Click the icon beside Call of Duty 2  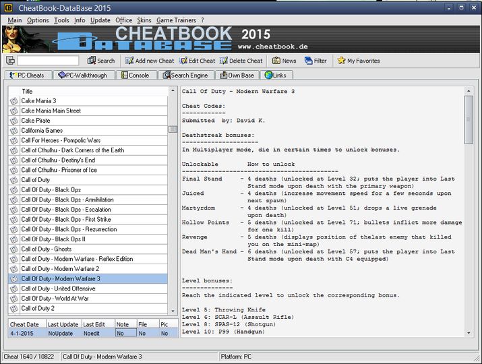(13, 308)
